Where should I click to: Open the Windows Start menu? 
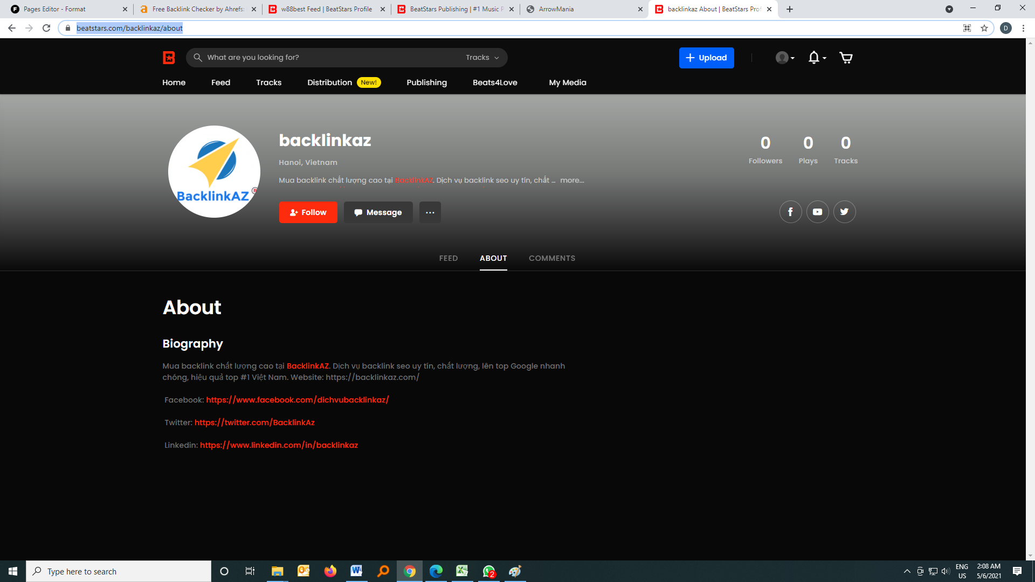click(13, 571)
